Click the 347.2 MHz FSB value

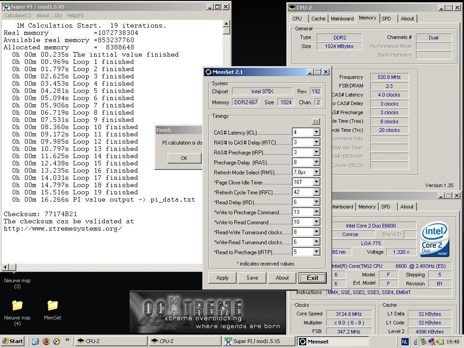pos(348,331)
